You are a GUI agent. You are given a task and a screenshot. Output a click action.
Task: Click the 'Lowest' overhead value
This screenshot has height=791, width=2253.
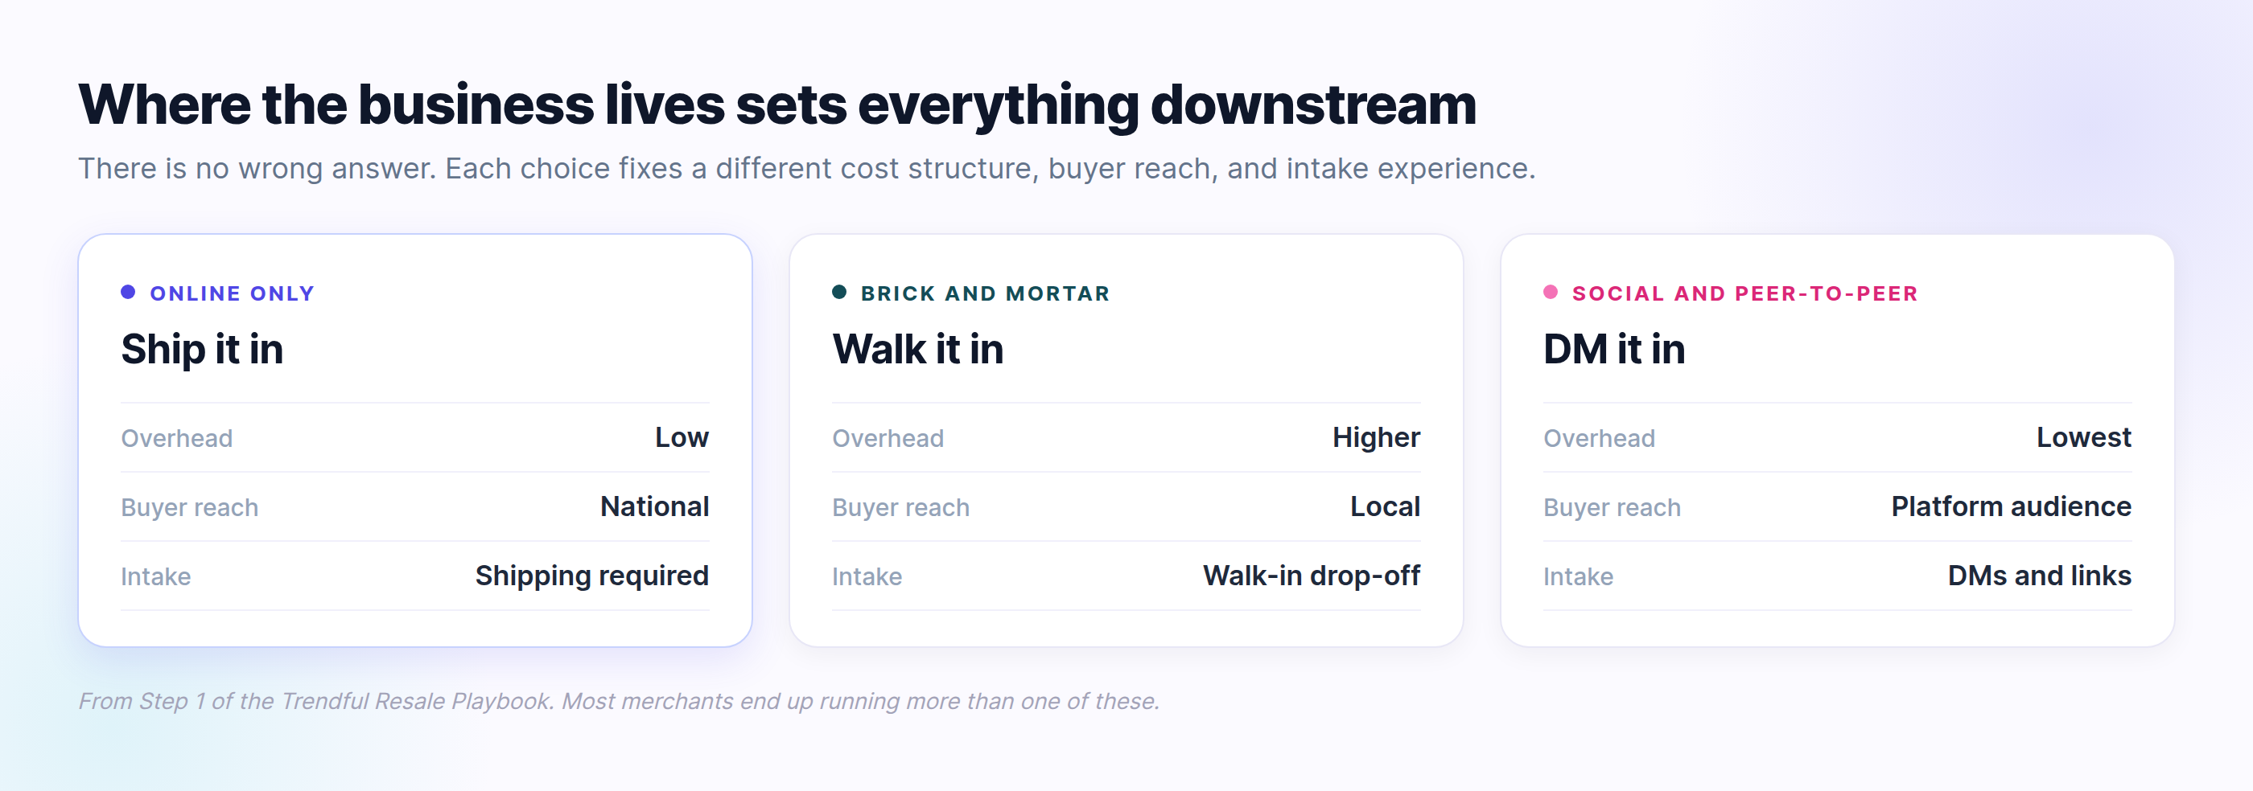(x=2083, y=437)
